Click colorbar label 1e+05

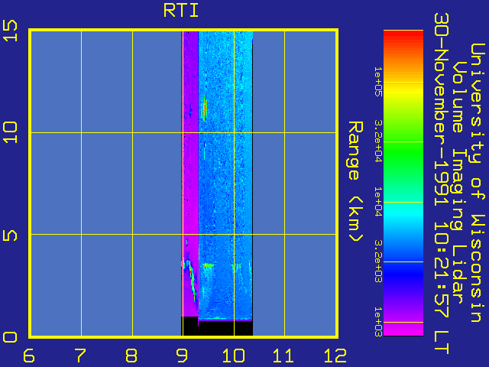click(377, 82)
